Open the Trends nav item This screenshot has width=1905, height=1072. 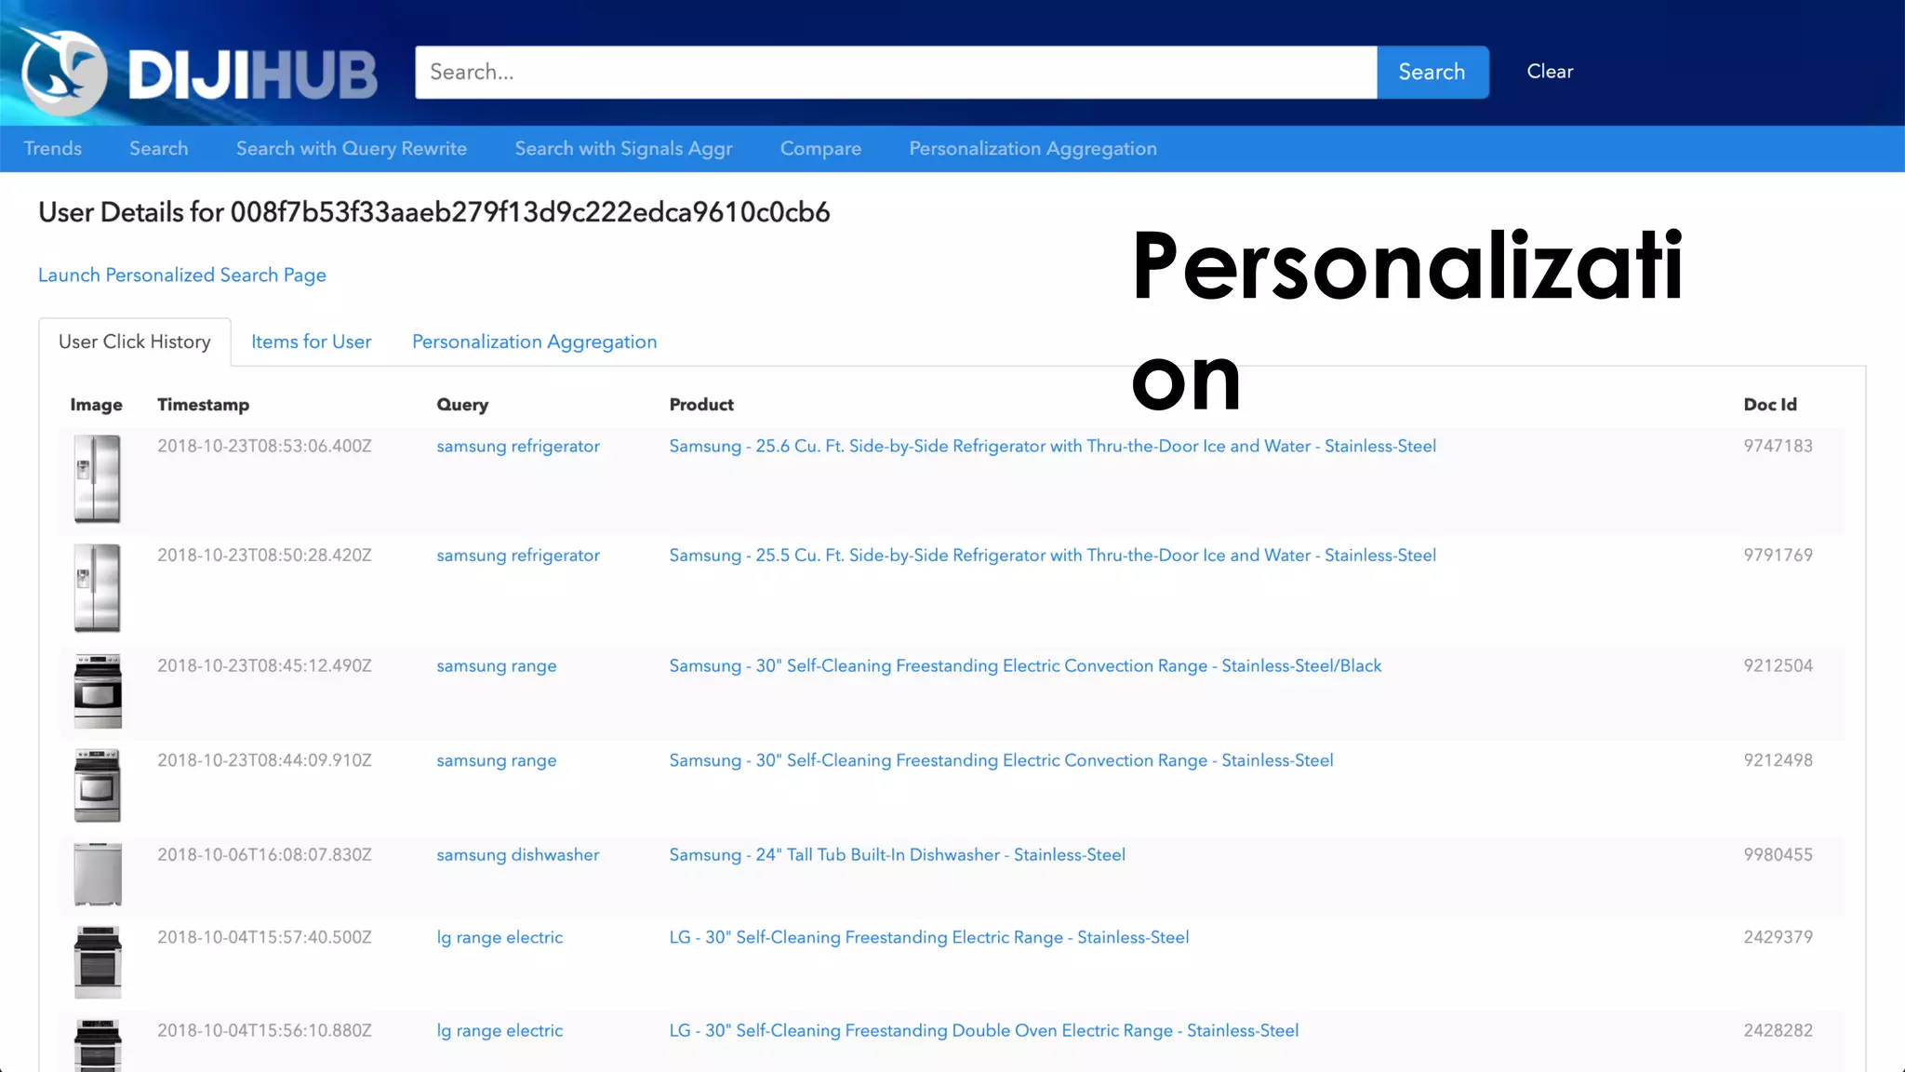pos(53,149)
